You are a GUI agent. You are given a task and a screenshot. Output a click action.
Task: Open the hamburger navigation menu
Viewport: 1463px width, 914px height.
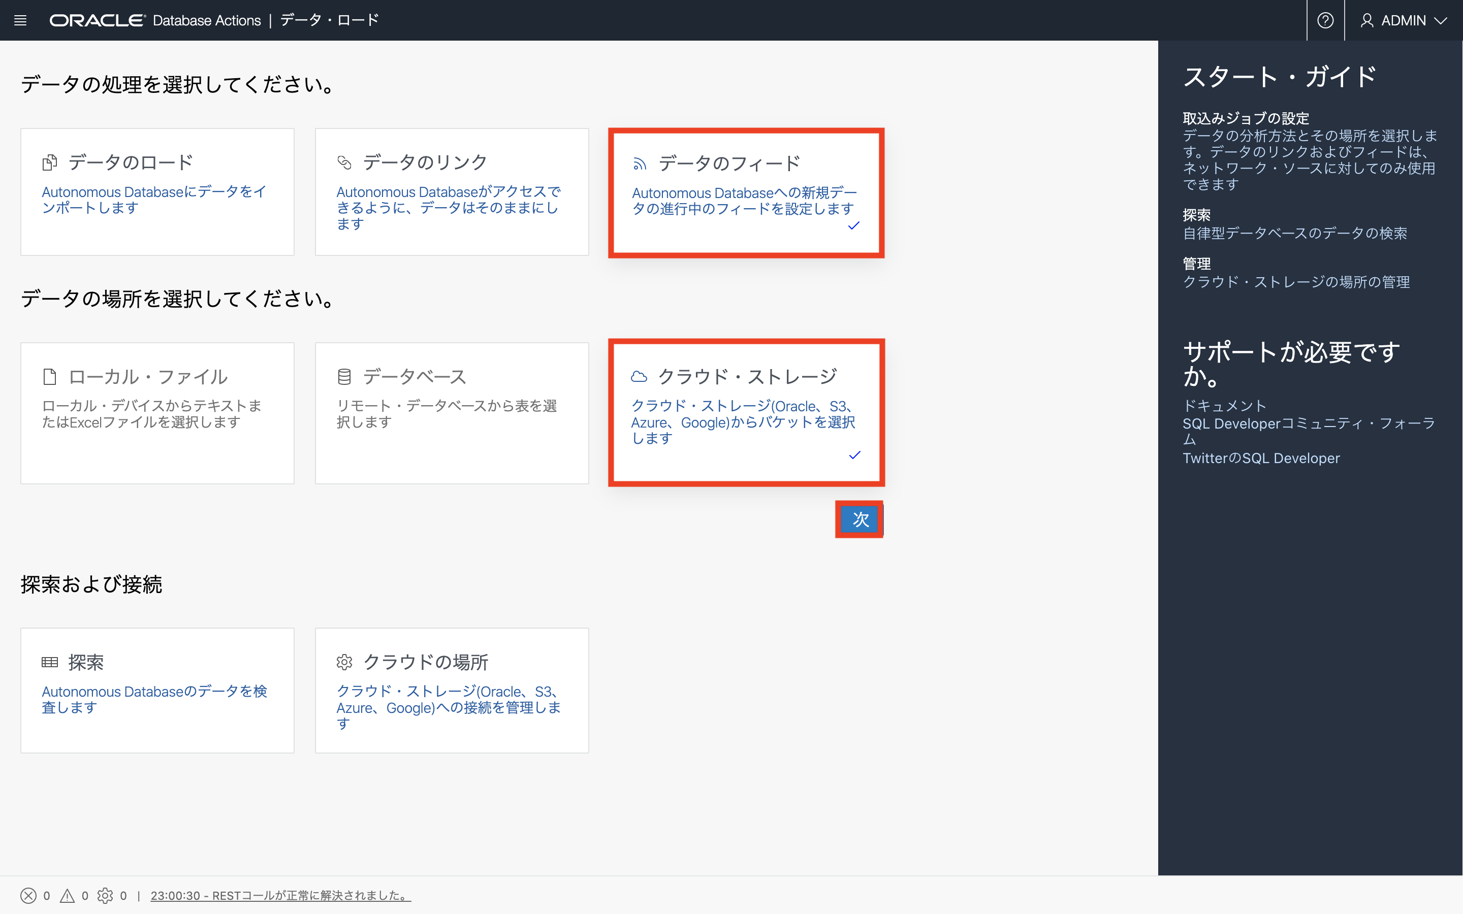click(x=20, y=20)
